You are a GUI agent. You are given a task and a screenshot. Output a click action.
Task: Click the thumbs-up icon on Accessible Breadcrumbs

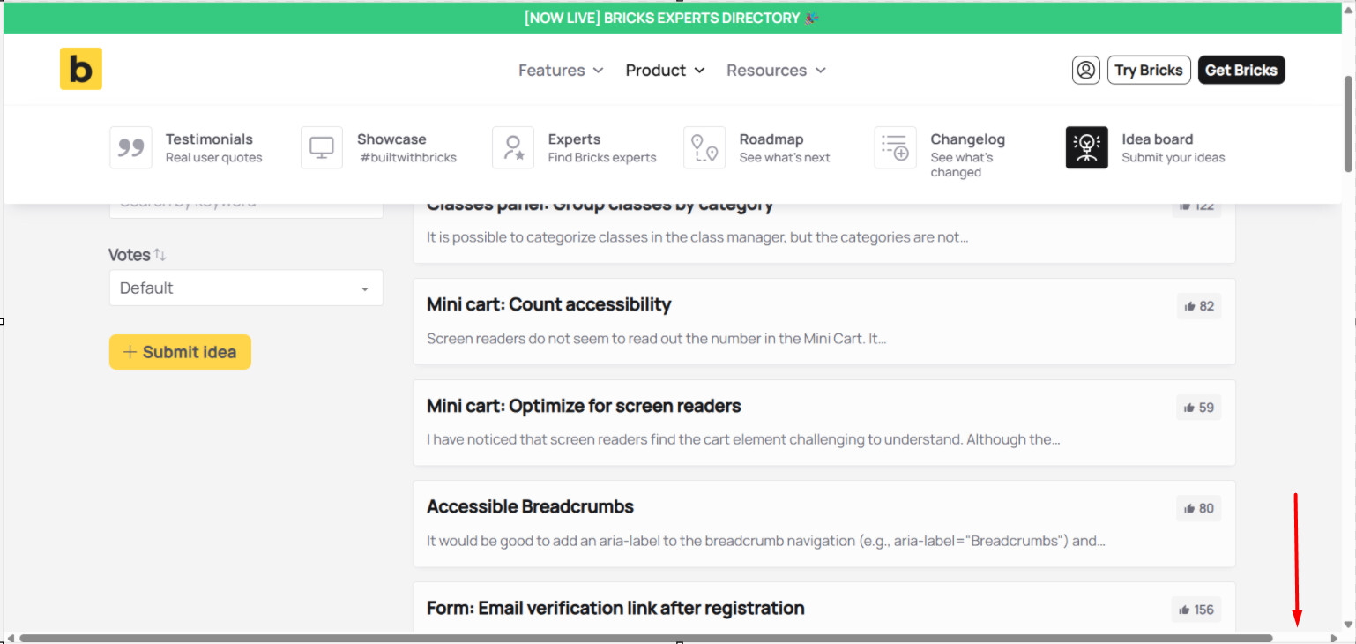coord(1198,508)
